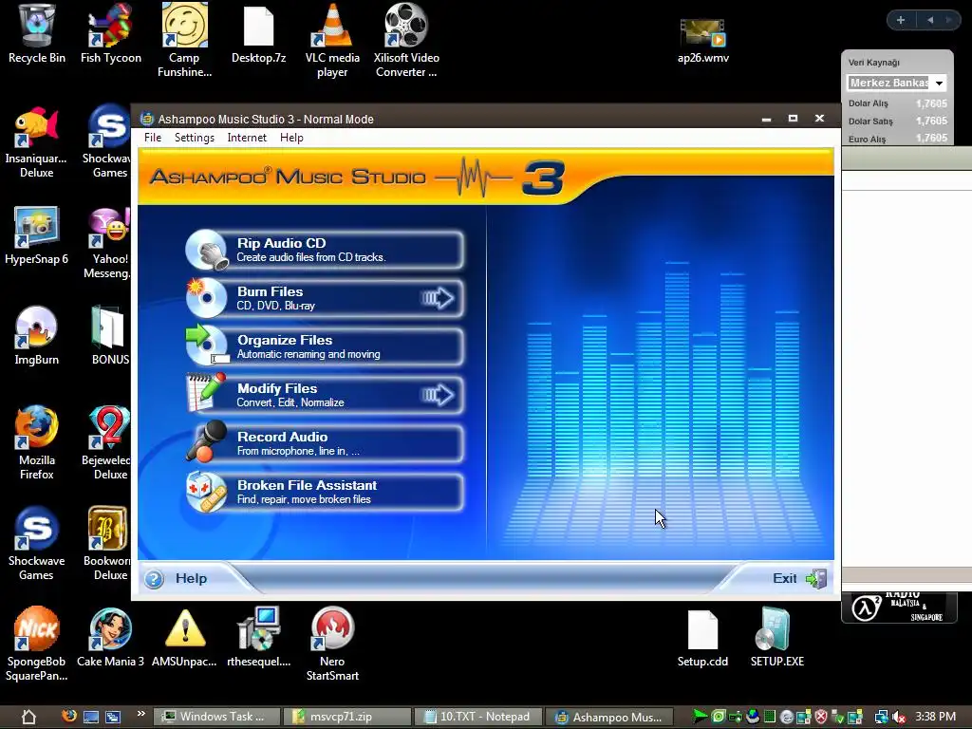Select the BONUS desktop folder icon

point(110,336)
